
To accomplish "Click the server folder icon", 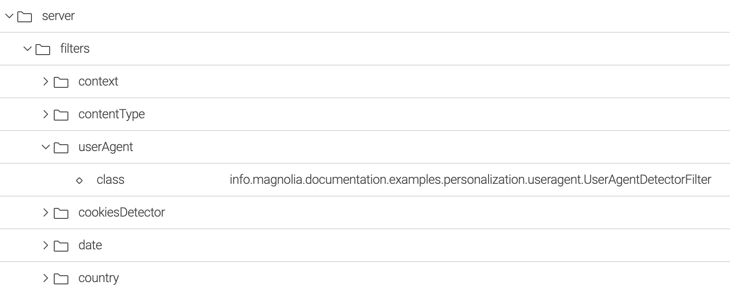I will [x=25, y=17].
